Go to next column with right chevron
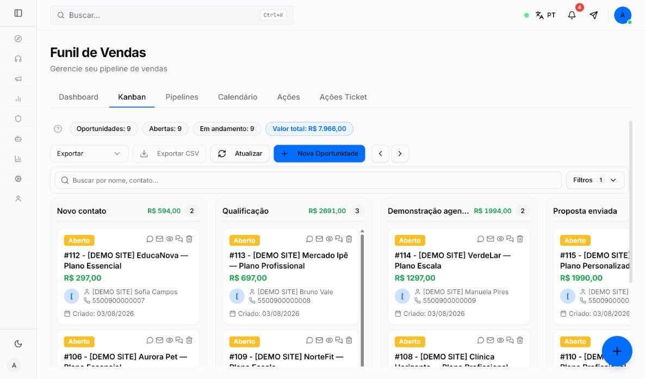 pos(400,153)
